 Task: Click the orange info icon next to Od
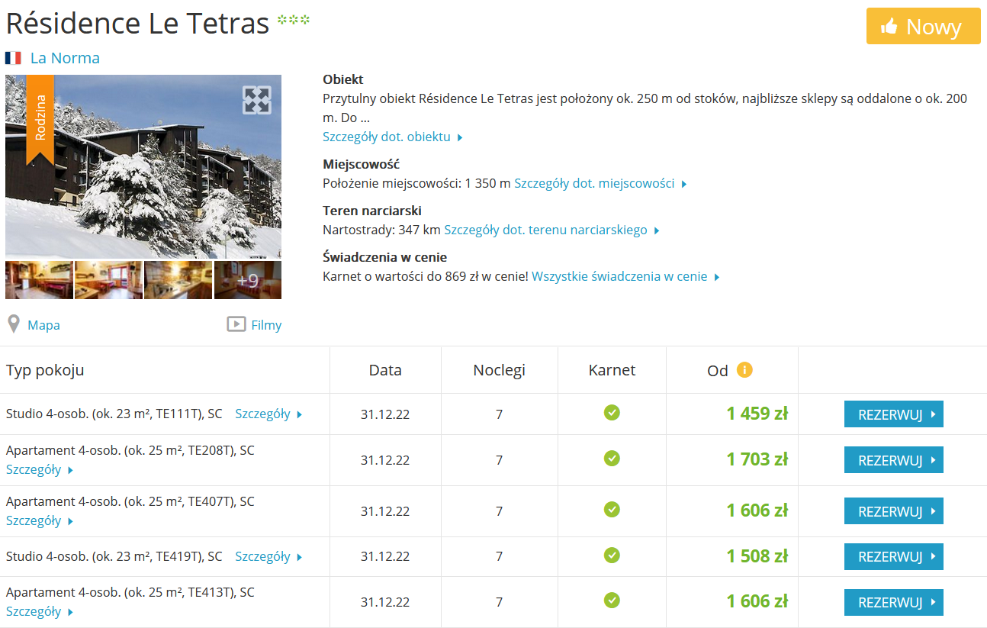click(744, 370)
